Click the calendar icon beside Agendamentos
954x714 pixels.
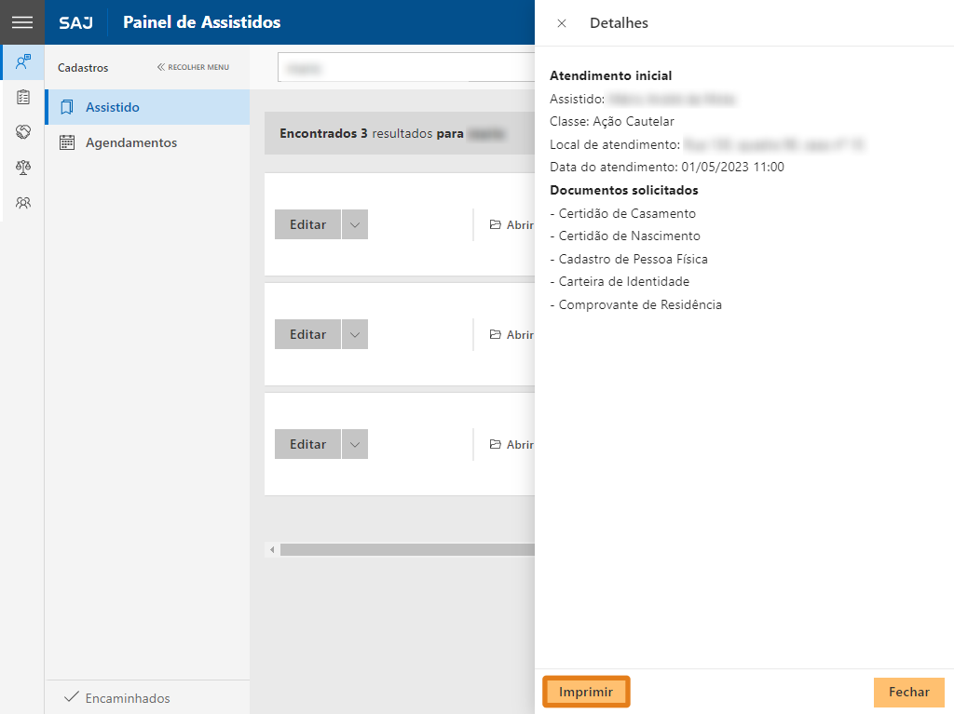67,143
